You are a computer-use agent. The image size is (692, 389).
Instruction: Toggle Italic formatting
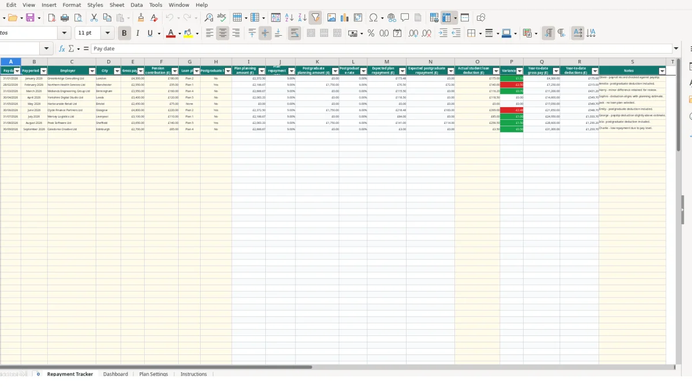click(x=137, y=33)
